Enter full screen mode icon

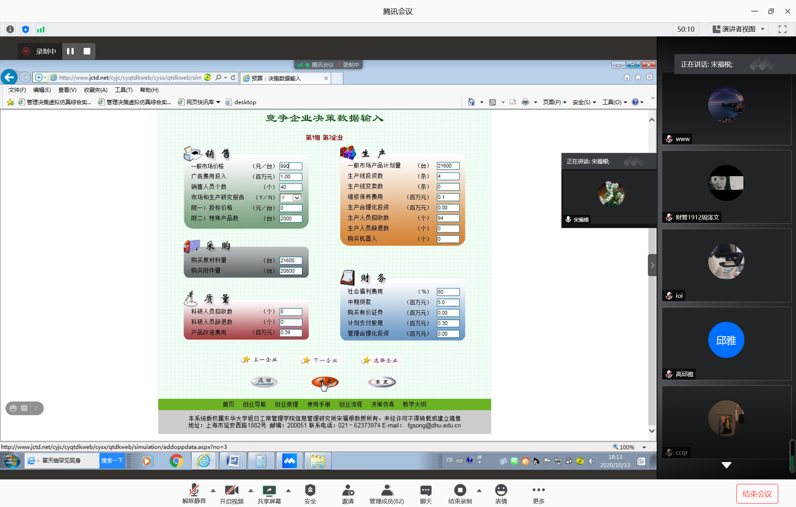(782, 29)
